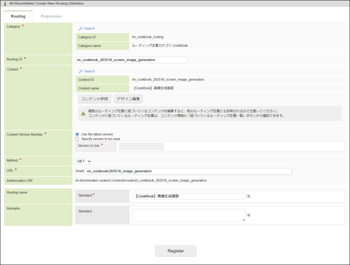Image resolution: width=350 pixels, height=265 pixels.
Task: Choose 'Specify version to be used' radio button
Action: [x=77, y=139]
